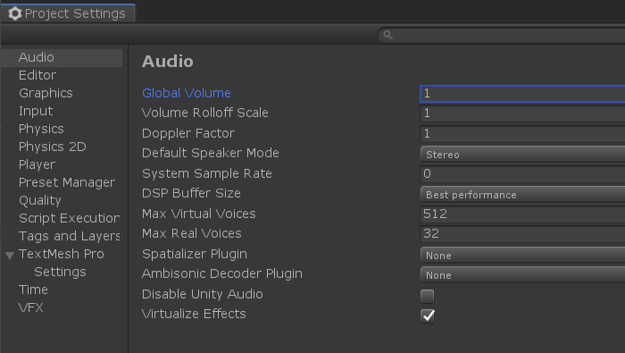Open the Graphics settings category
Screen dimensions: 625x353
tap(46, 93)
